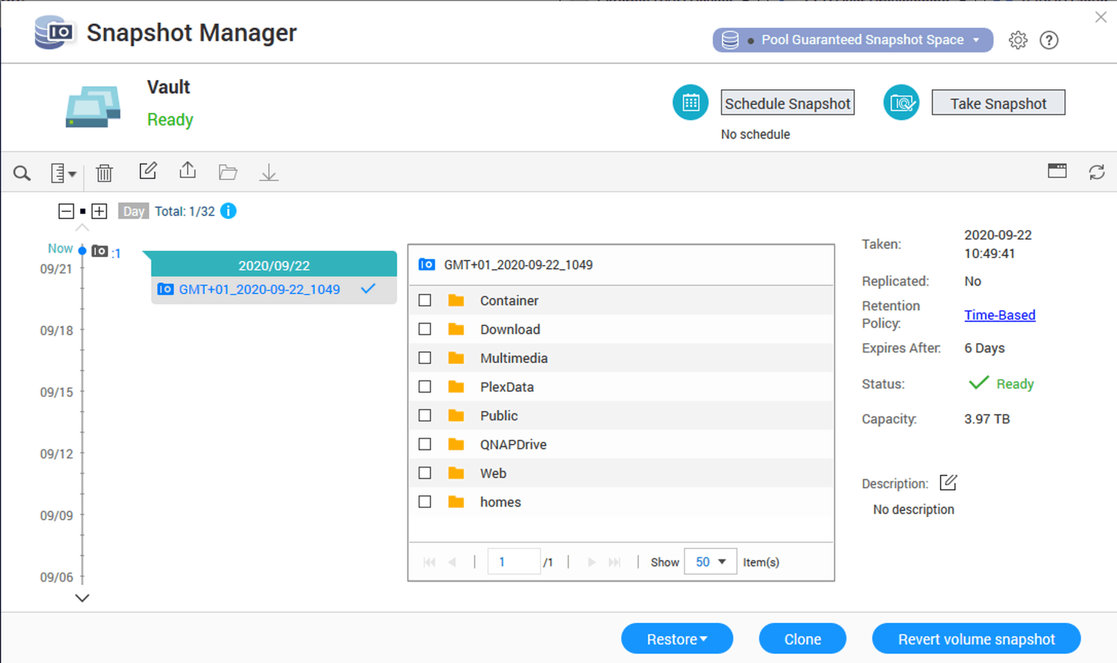This screenshot has width=1117, height=663.
Task: Click the blue info icon beside Total
Action: tap(228, 211)
